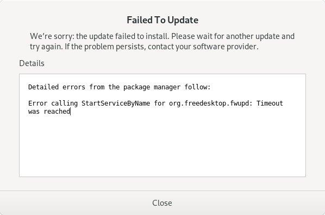Viewport: 325px width, 215px height.
Task: Click the phrase 'try again' in the message
Action: pyautogui.click(x=46, y=47)
